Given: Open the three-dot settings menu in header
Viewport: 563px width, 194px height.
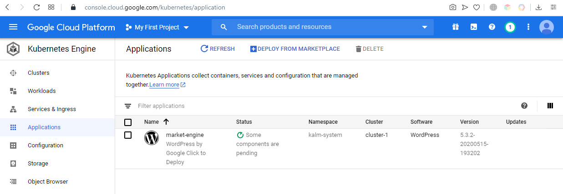Looking at the screenshot, I should coord(528,27).
